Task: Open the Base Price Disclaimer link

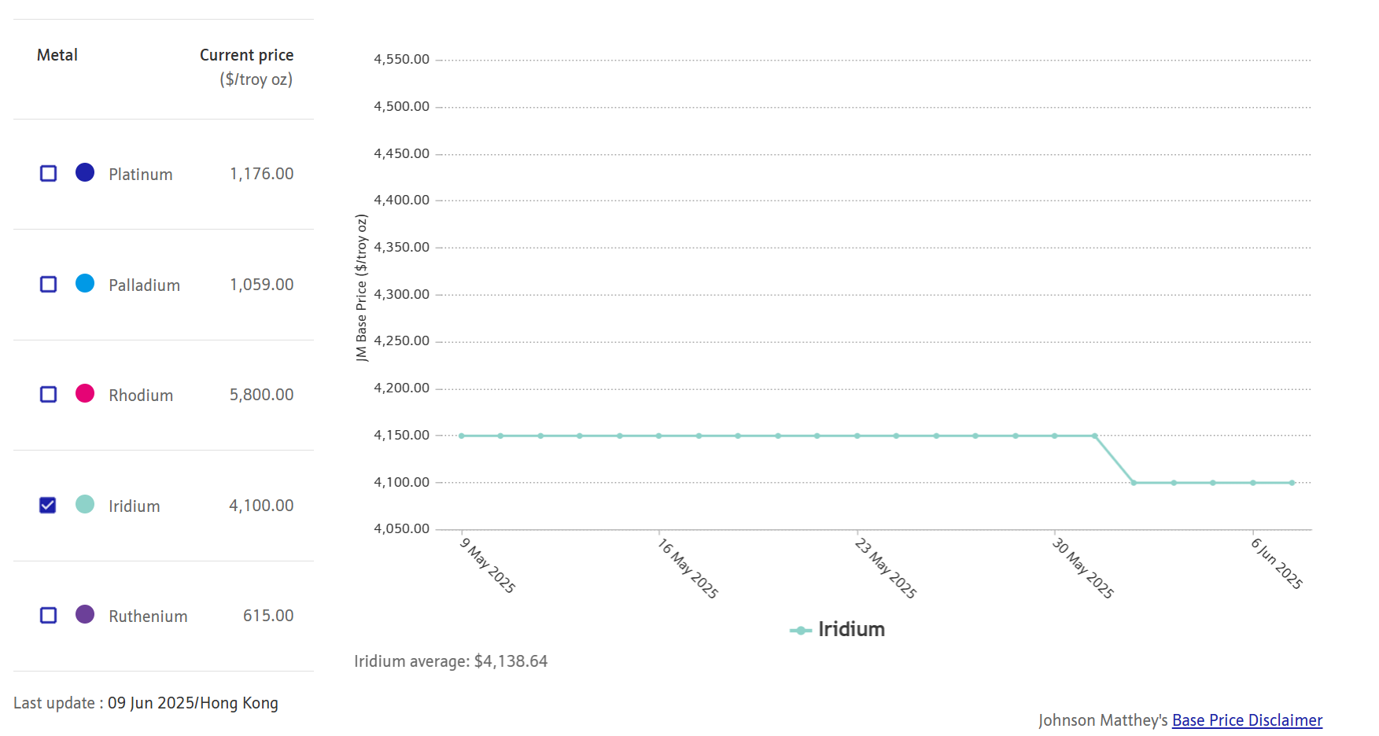Action: pyautogui.click(x=1246, y=720)
